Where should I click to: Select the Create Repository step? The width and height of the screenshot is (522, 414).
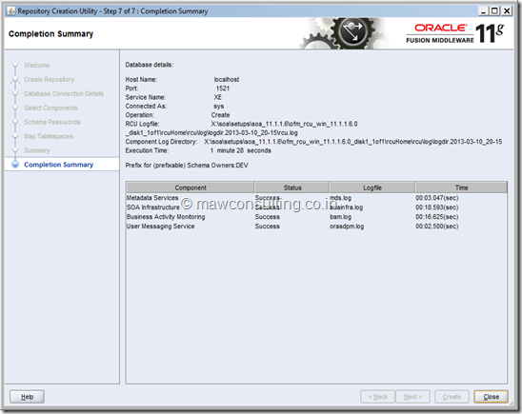pos(49,80)
